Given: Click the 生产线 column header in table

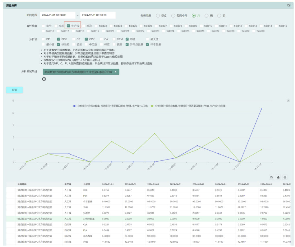Looking at the screenshot, I should (x=68, y=184).
